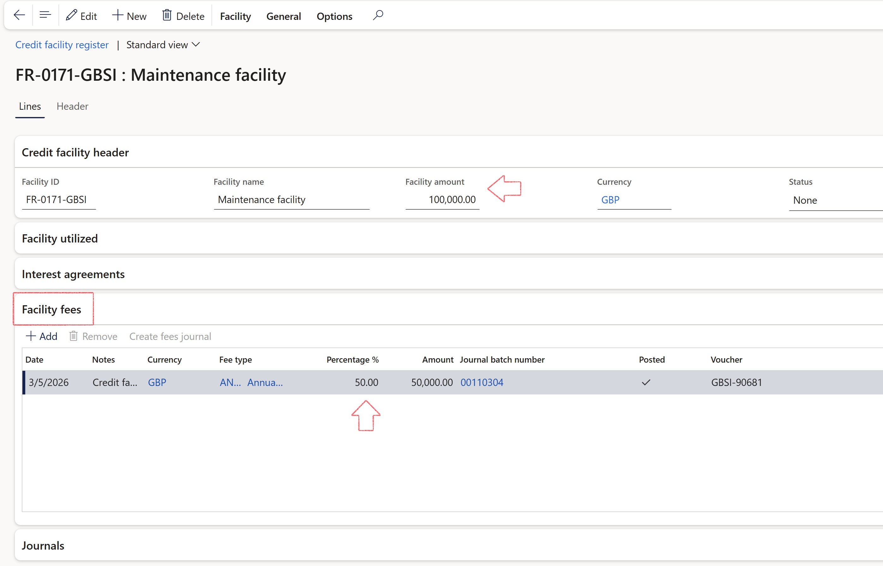Screen dimensions: 883x566
Task: Open the 'Annua...' fee description link
Action: (x=265, y=382)
